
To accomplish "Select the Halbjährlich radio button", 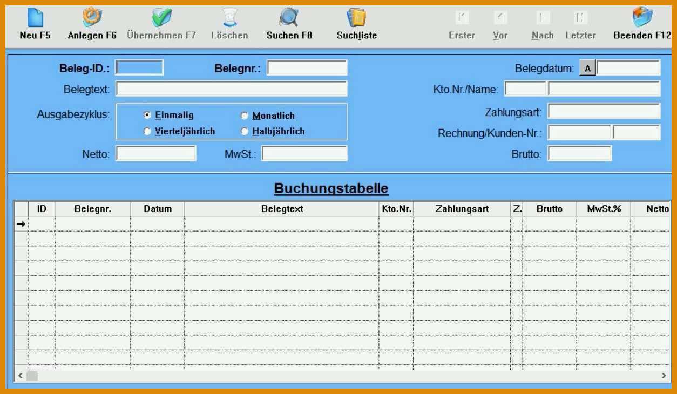I will pos(245,131).
